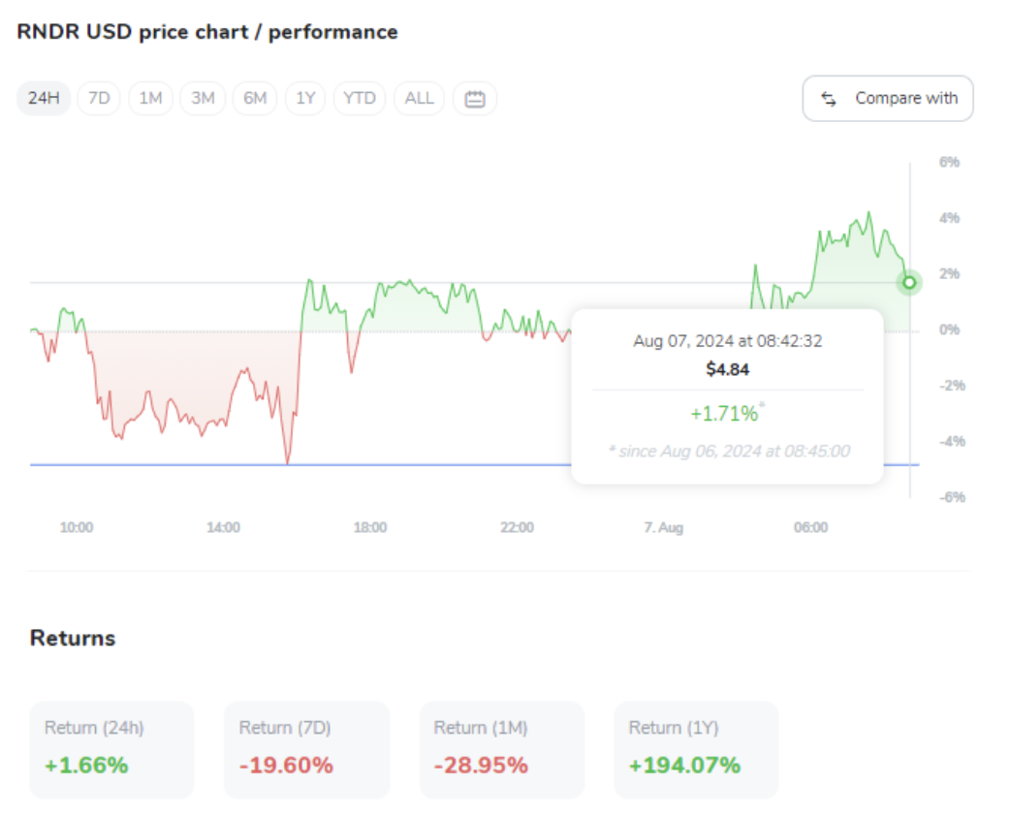The height and width of the screenshot is (814, 1010).
Task: Select the 7D range option
Action: coord(98,98)
